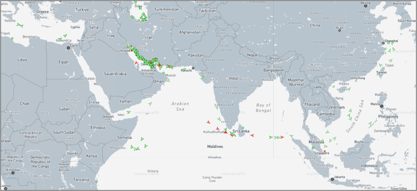This screenshot has width=417, height=191.
Task: Click the "Kenya" country label
Action: click(91, 156)
